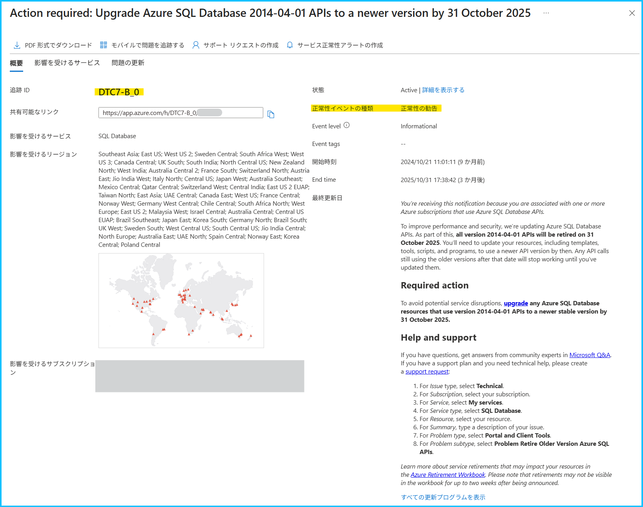643x507 pixels.
Task: Copy the shareable link with copy icon
Action: pos(271,114)
